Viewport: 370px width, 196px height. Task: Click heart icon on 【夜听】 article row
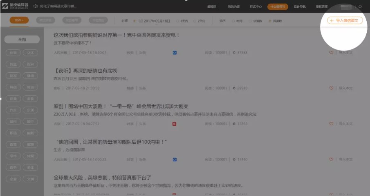pyautogui.click(x=331, y=88)
